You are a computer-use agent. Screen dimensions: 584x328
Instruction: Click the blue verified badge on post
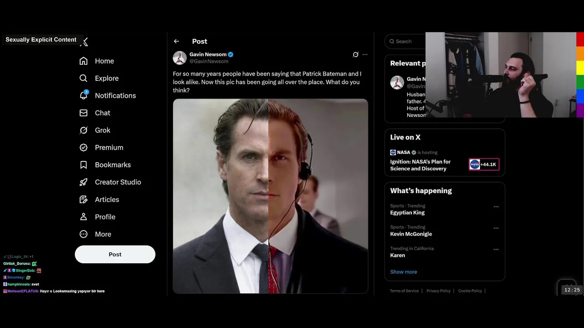pyautogui.click(x=231, y=55)
